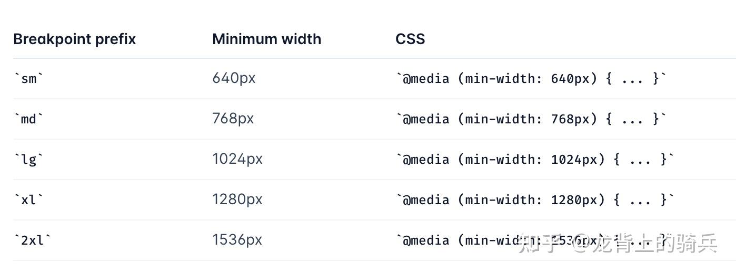Image resolution: width=736 pixels, height=273 pixels.
Task: Click the Breakpoint prefix column header
Action: [x=74, y=39]
